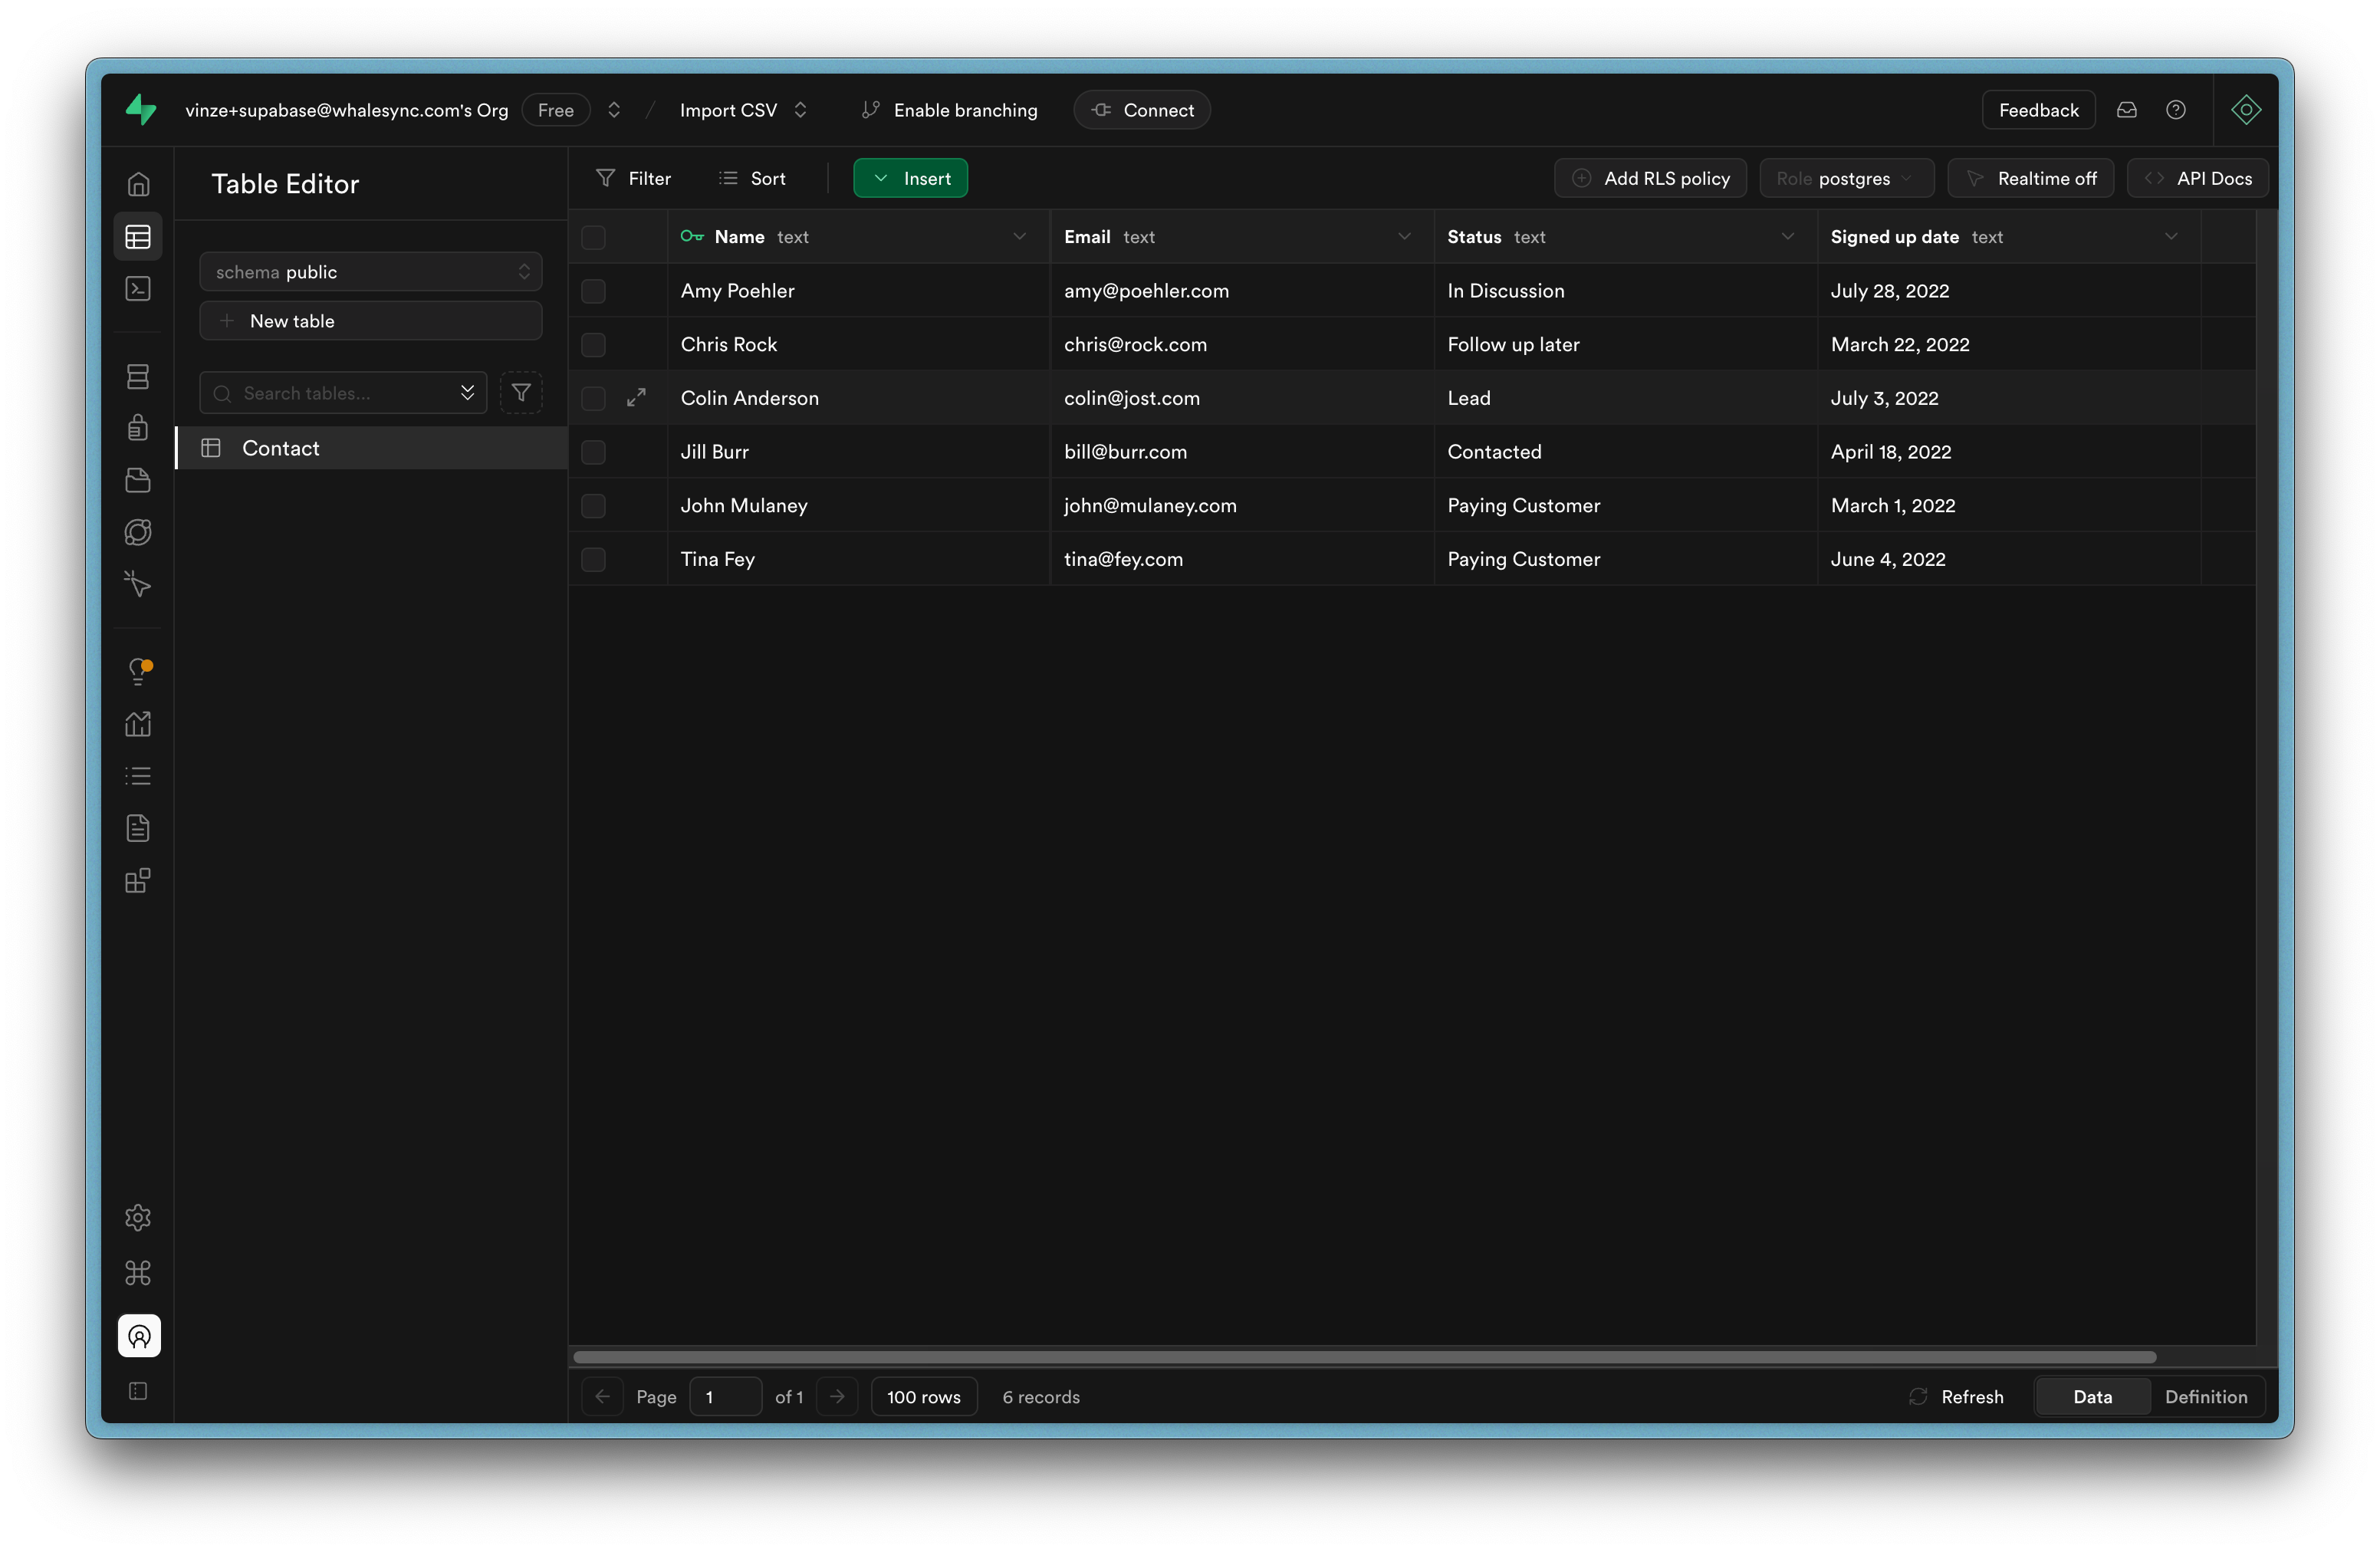
Task: Open the Role postgres dropdown
Action: (x=1847, y=178)
